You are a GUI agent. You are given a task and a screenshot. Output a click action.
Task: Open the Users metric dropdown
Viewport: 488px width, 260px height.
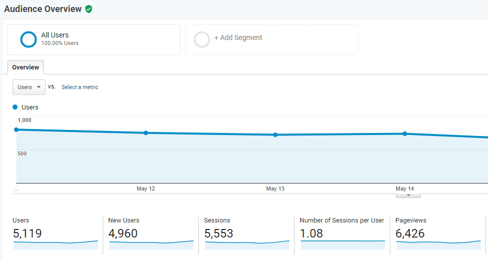[x=29, y=87]
